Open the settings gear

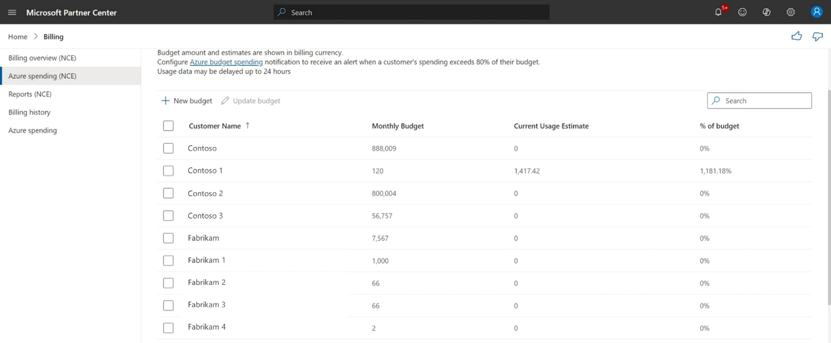click(790, 12)
